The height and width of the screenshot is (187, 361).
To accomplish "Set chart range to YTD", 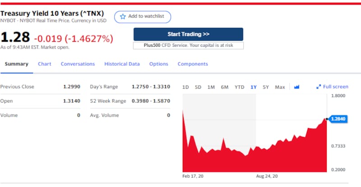I will click(x=239, y=87).
